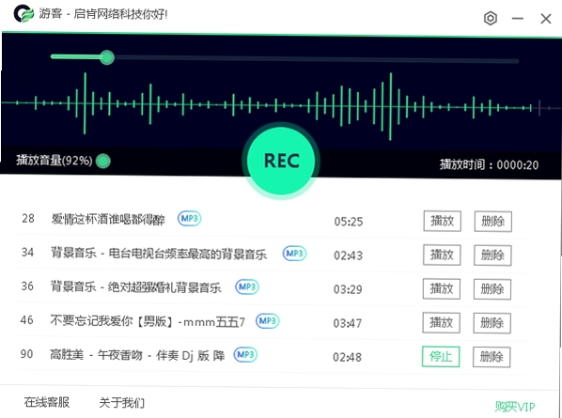
Task: Play track 34 电台电视台背景音乐
Action: (442, 255)
